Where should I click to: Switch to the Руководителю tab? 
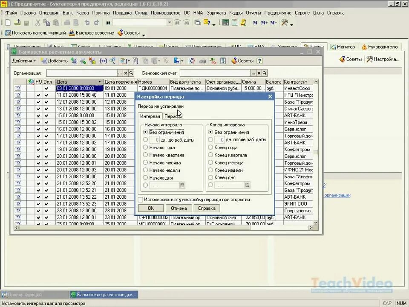click(x=380, y=47)
